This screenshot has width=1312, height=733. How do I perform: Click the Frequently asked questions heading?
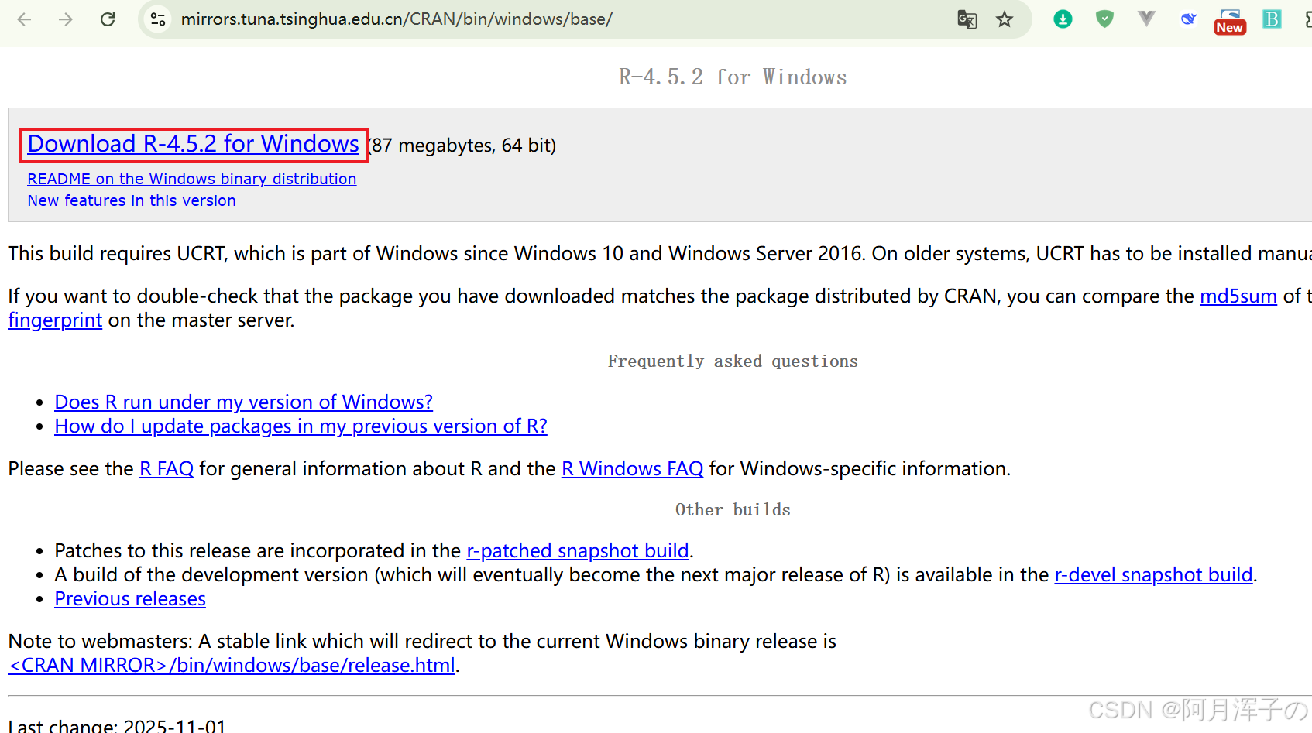pyautogui.click(x=733, y=361)
